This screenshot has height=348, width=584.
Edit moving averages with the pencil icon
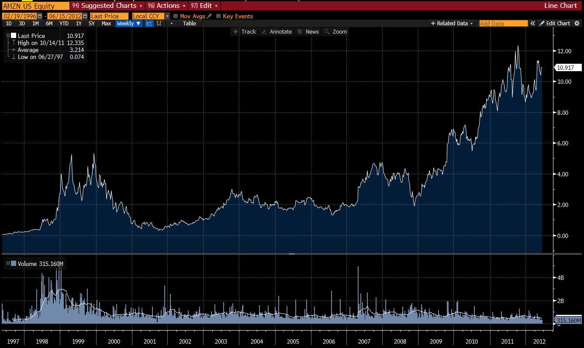209,16
